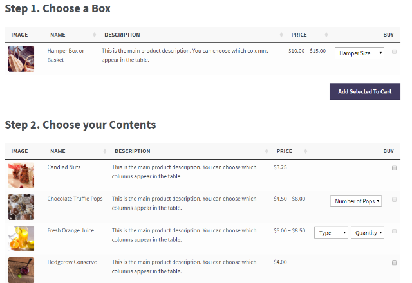This screenshot has width=412, height=283.
Task: Click the BUY column header in Step 2
Action: tap(388, 151)
